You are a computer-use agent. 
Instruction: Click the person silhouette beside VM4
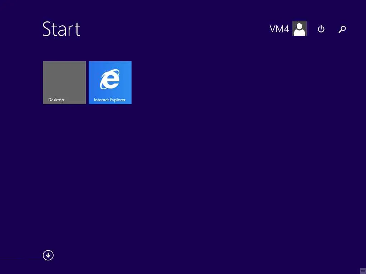pyautogui.click(x=300, y=29)
